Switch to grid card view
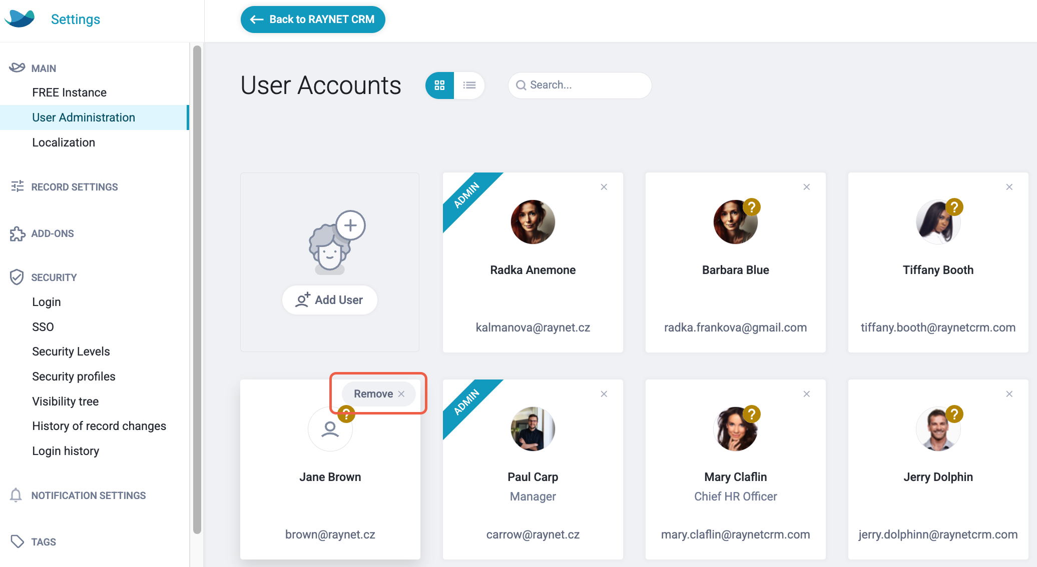This screenshot has width=1037, height=567. (x=439, y=85)
